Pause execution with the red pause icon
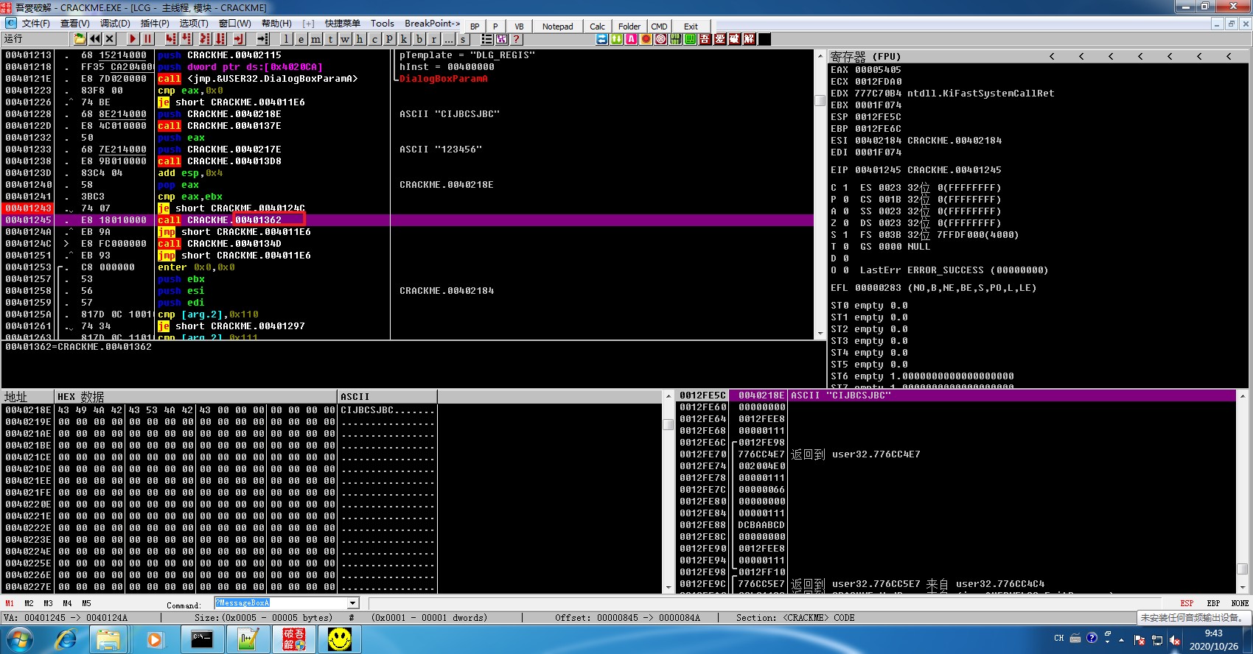This screenshot has width=1253, height=654. [x=147, y=39]
